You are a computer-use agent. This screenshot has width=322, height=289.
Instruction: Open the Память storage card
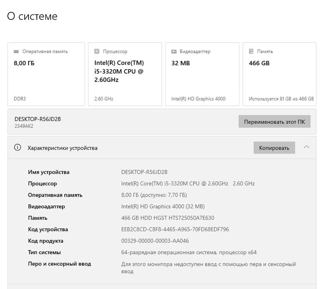point(279,74)
